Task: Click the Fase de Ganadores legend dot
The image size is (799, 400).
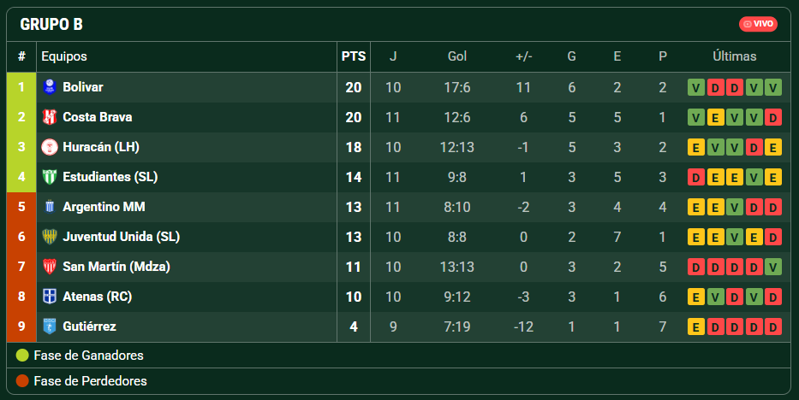Action: [22, 356]
